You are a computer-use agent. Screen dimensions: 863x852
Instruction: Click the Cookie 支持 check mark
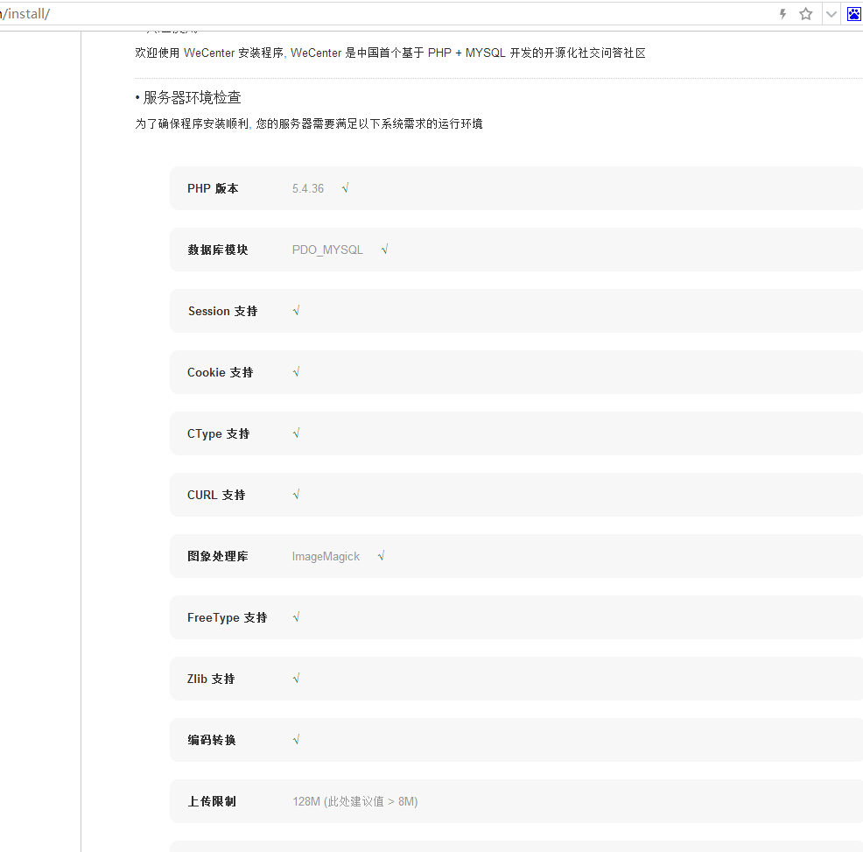point(297,372)
